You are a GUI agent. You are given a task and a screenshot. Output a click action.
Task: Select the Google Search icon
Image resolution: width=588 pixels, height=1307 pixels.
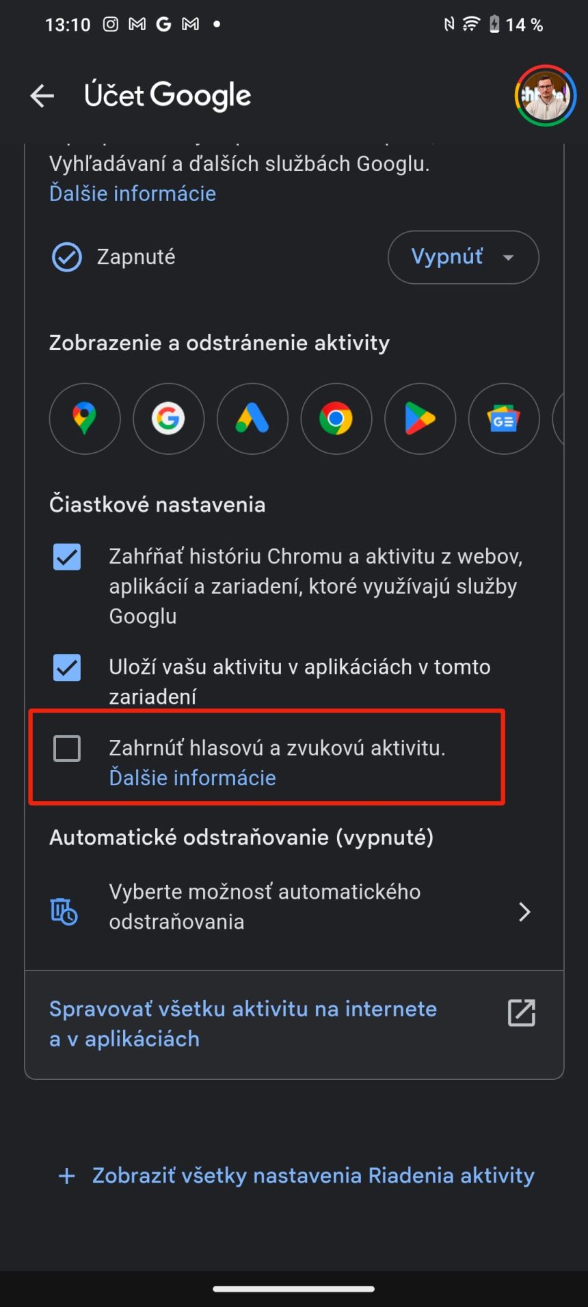click(x=168, y=419)
